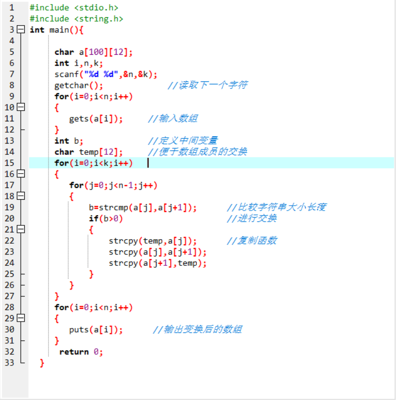Click the for(j=0;j<n-1;j++) loop line
396x400 pixels.
tap(113, 185)
